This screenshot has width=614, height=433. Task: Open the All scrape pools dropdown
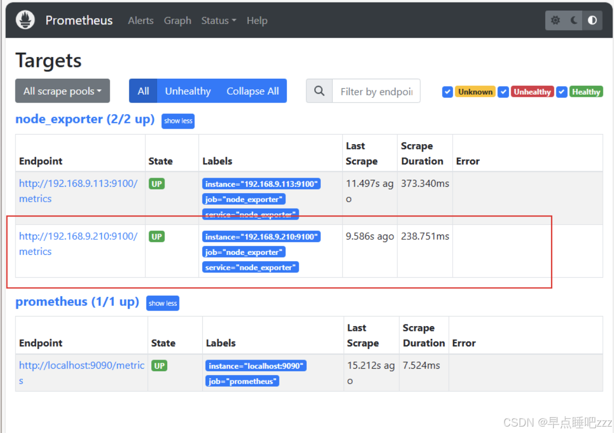63,91
